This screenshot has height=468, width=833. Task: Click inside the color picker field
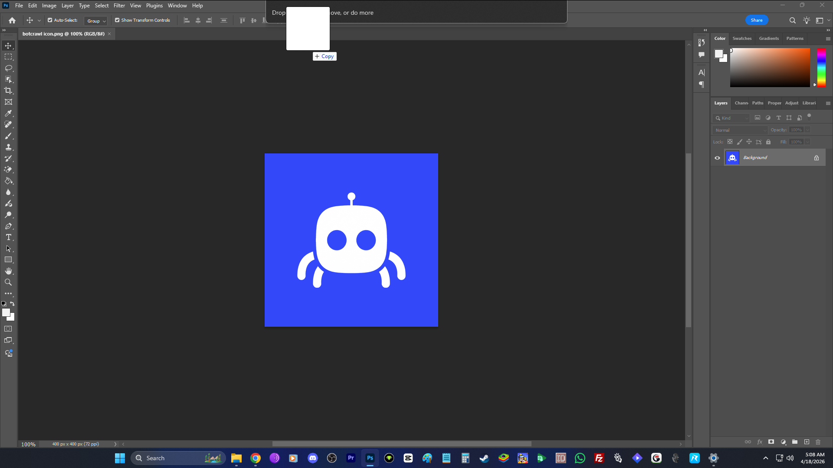tap(770, 68)
